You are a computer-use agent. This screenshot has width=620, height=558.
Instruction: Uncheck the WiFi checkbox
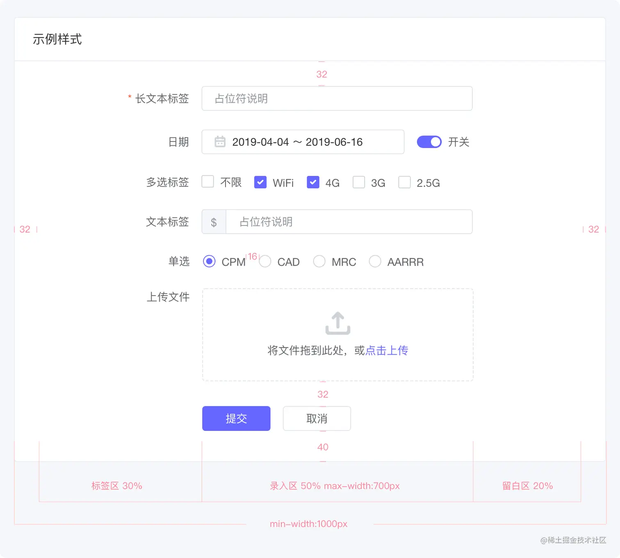click(260, 182)
